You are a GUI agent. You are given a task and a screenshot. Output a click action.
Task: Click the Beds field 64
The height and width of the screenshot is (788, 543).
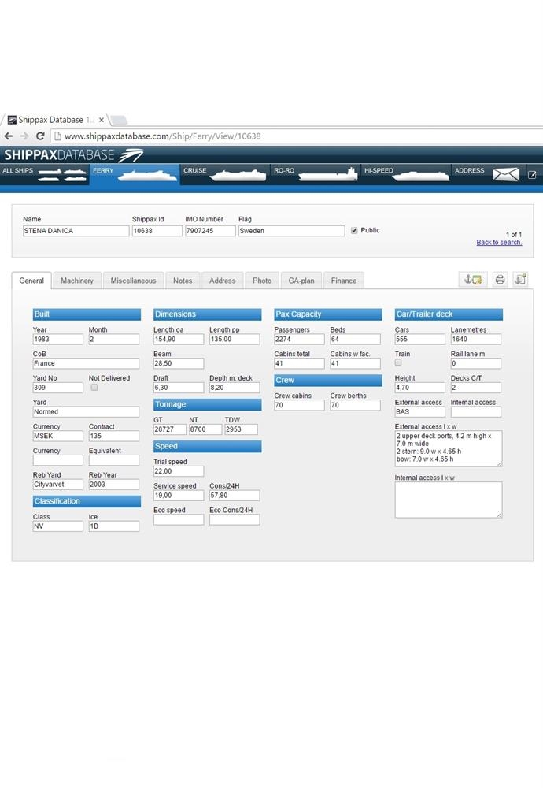[x=355, y=339]
